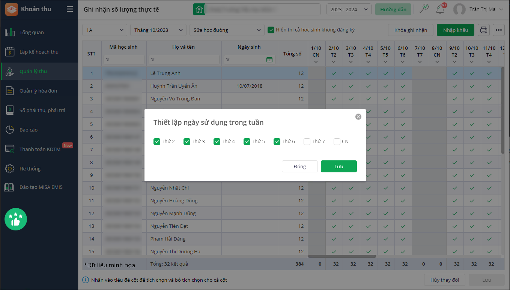Tick the CN checkbox

point(337,142)
